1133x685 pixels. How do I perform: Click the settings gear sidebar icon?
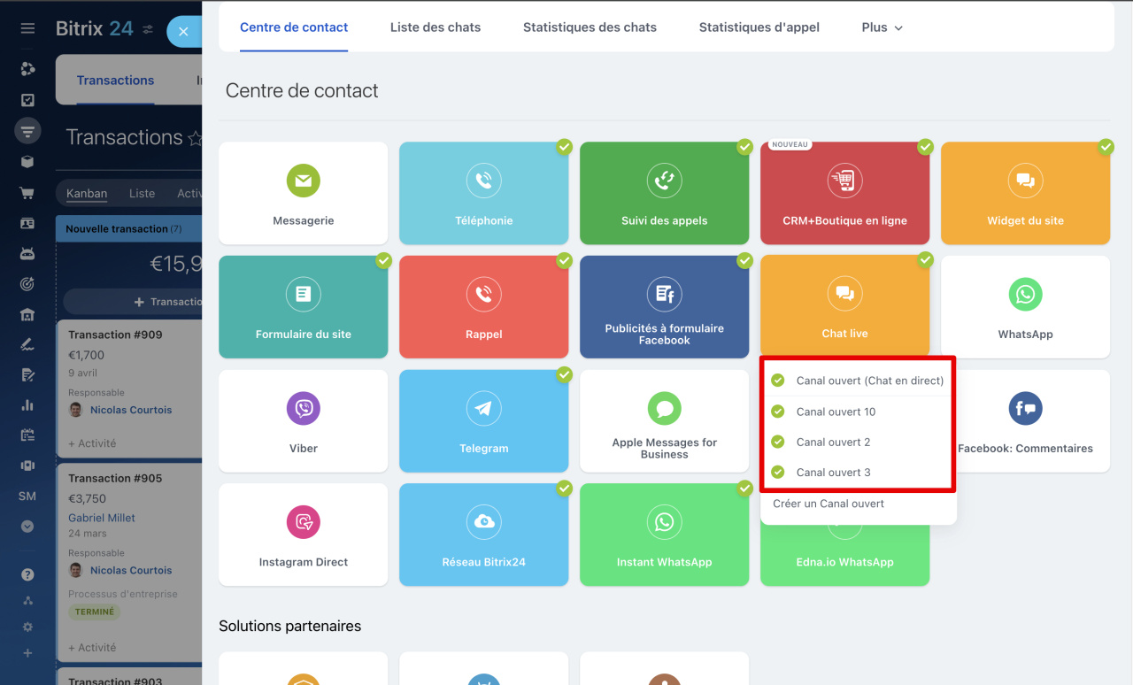[27, 627]
